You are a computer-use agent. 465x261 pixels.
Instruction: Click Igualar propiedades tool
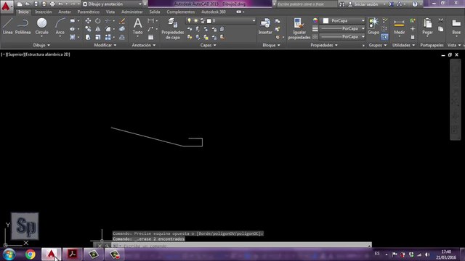pos(299,28)
